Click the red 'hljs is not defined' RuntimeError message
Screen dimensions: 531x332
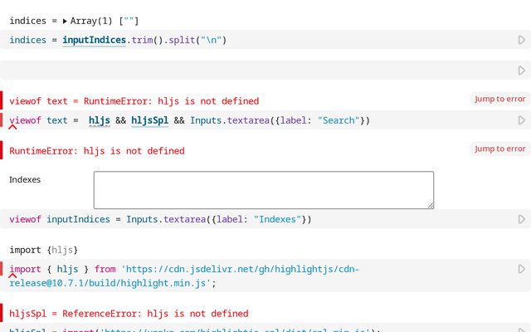96,151
